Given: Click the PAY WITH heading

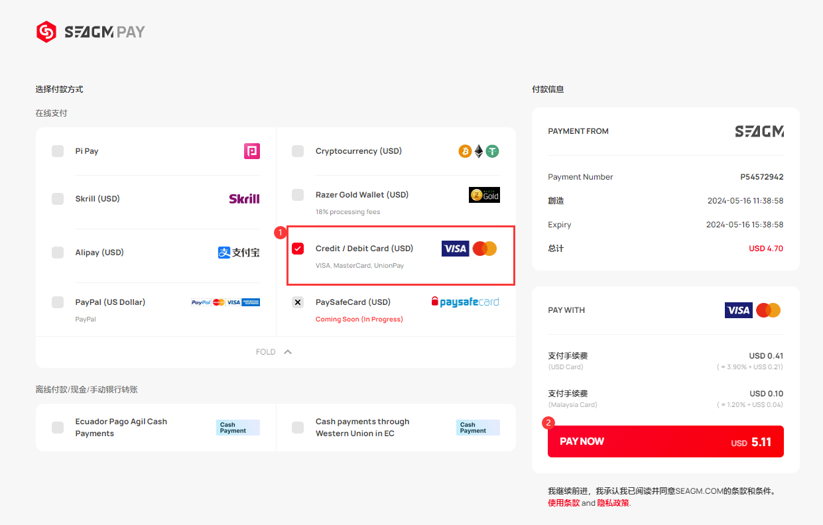Looking at the screenshot, I should (566, 310).
